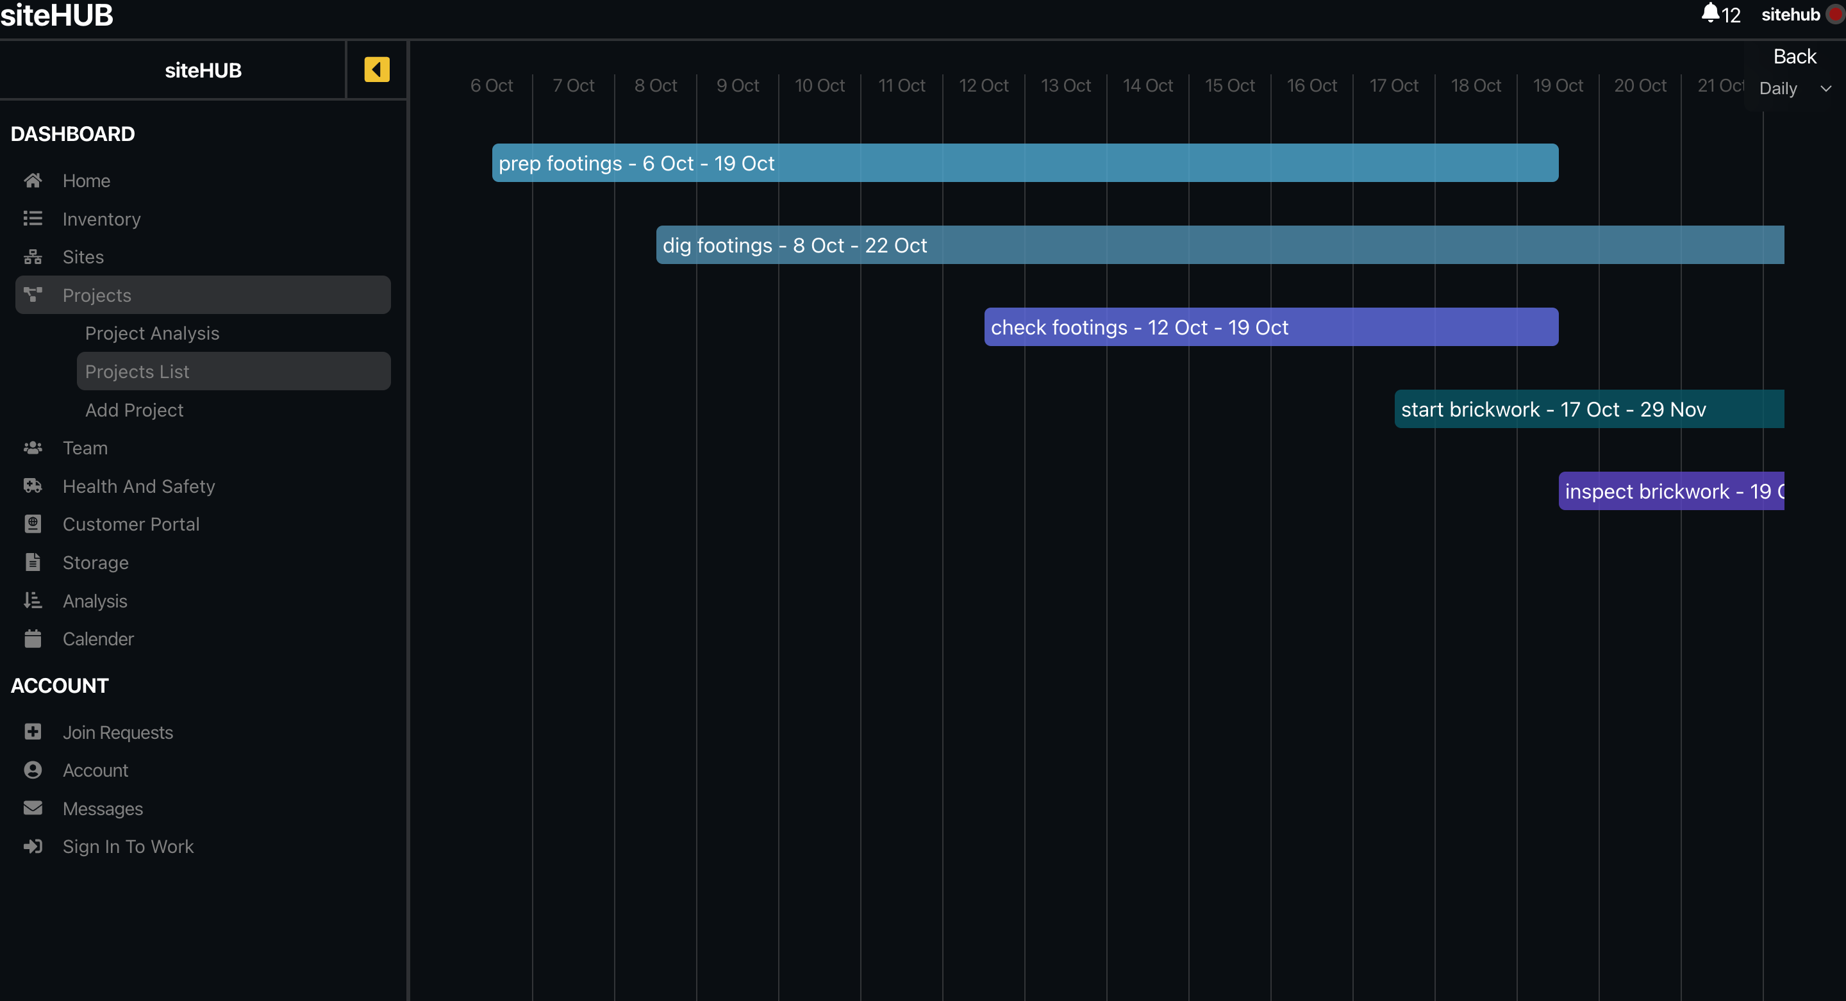Viewport: 1846px width, 1001px height.
Task: Toggle the Sign In To Work option
Action: tap(128, 846)
